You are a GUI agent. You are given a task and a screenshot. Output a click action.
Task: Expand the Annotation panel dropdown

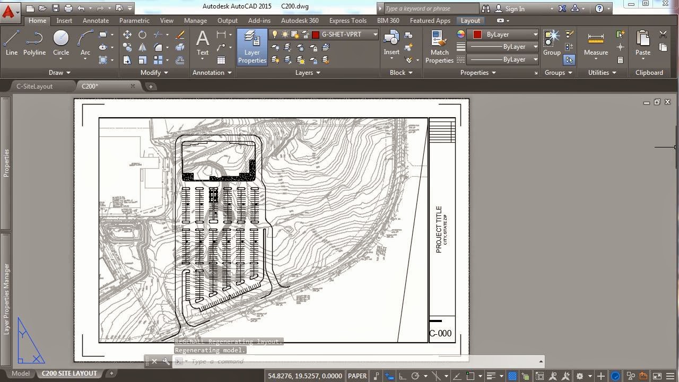(212, 73)
